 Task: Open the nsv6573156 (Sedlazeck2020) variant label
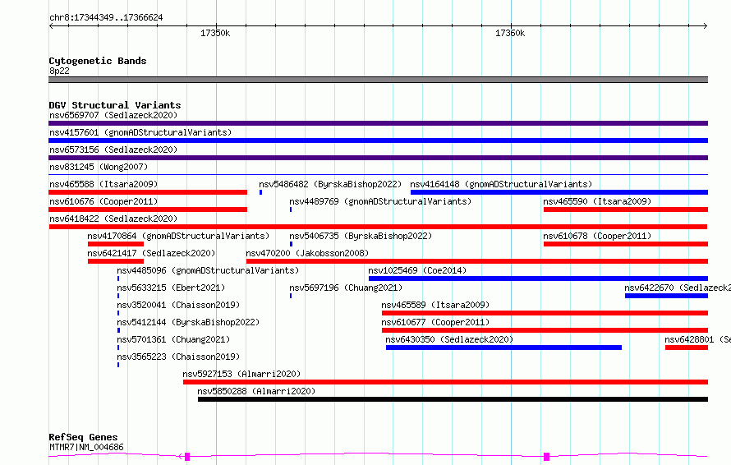[113, 150]
